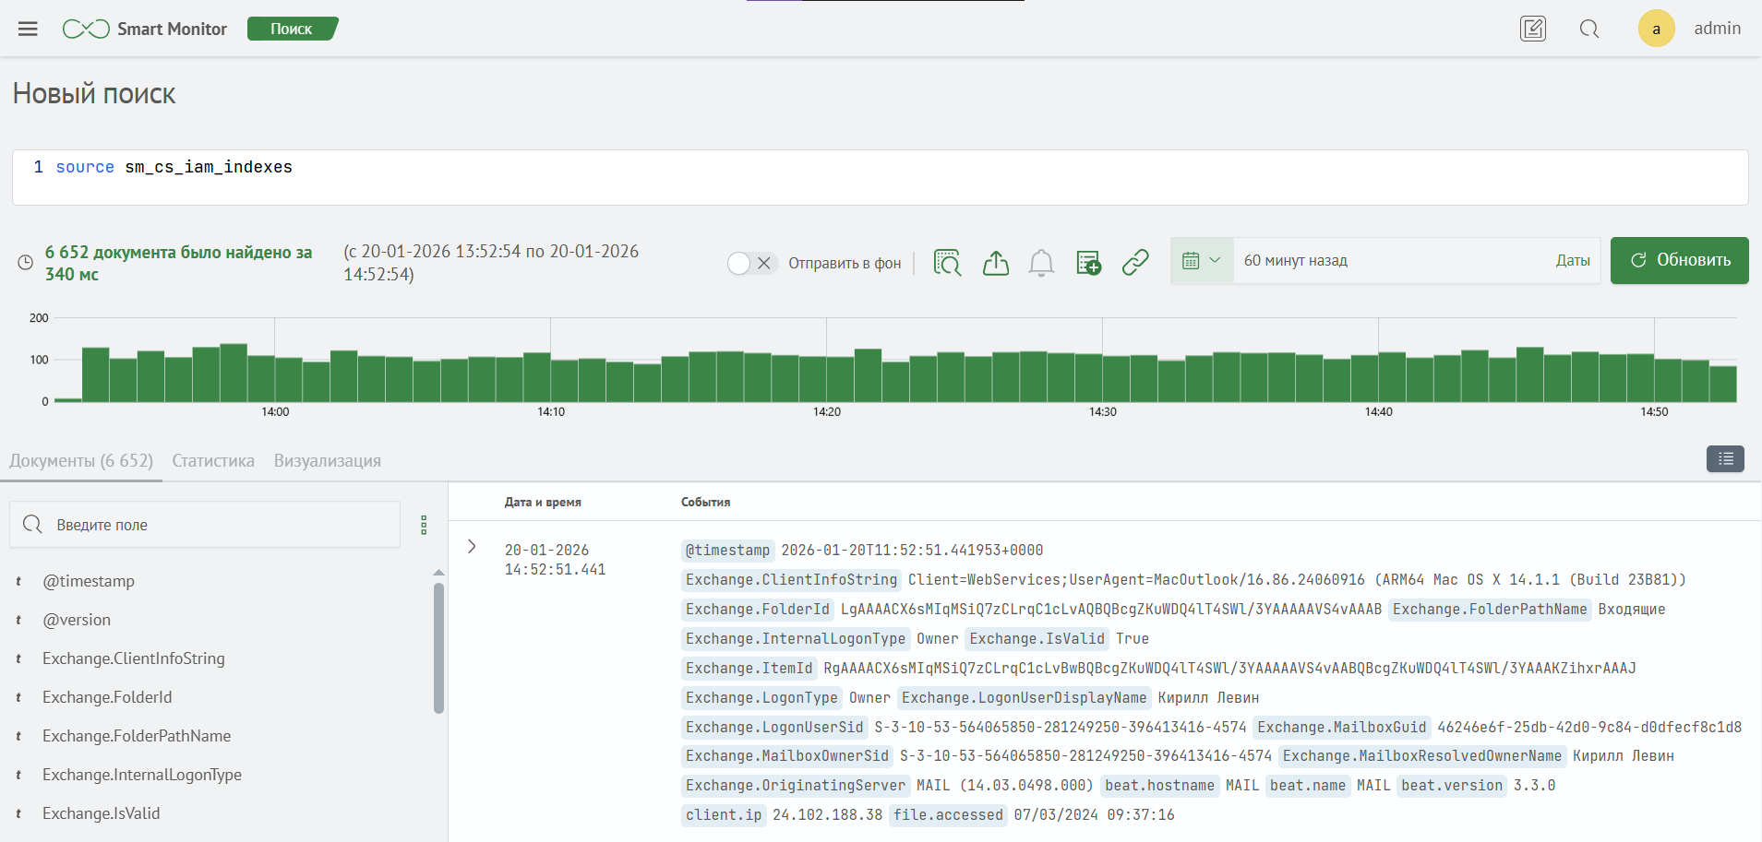This screenshot has height=842, width=1762.
Task: Click type icon next to @version field
Action: pos(18,620)
